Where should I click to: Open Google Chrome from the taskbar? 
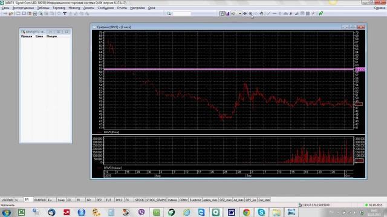coord(246,212)
